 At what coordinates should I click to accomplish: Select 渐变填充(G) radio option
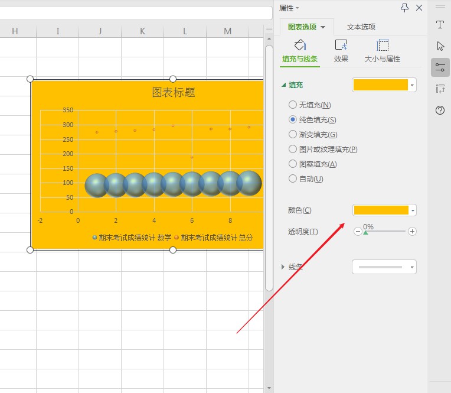[x=293, y=134]
